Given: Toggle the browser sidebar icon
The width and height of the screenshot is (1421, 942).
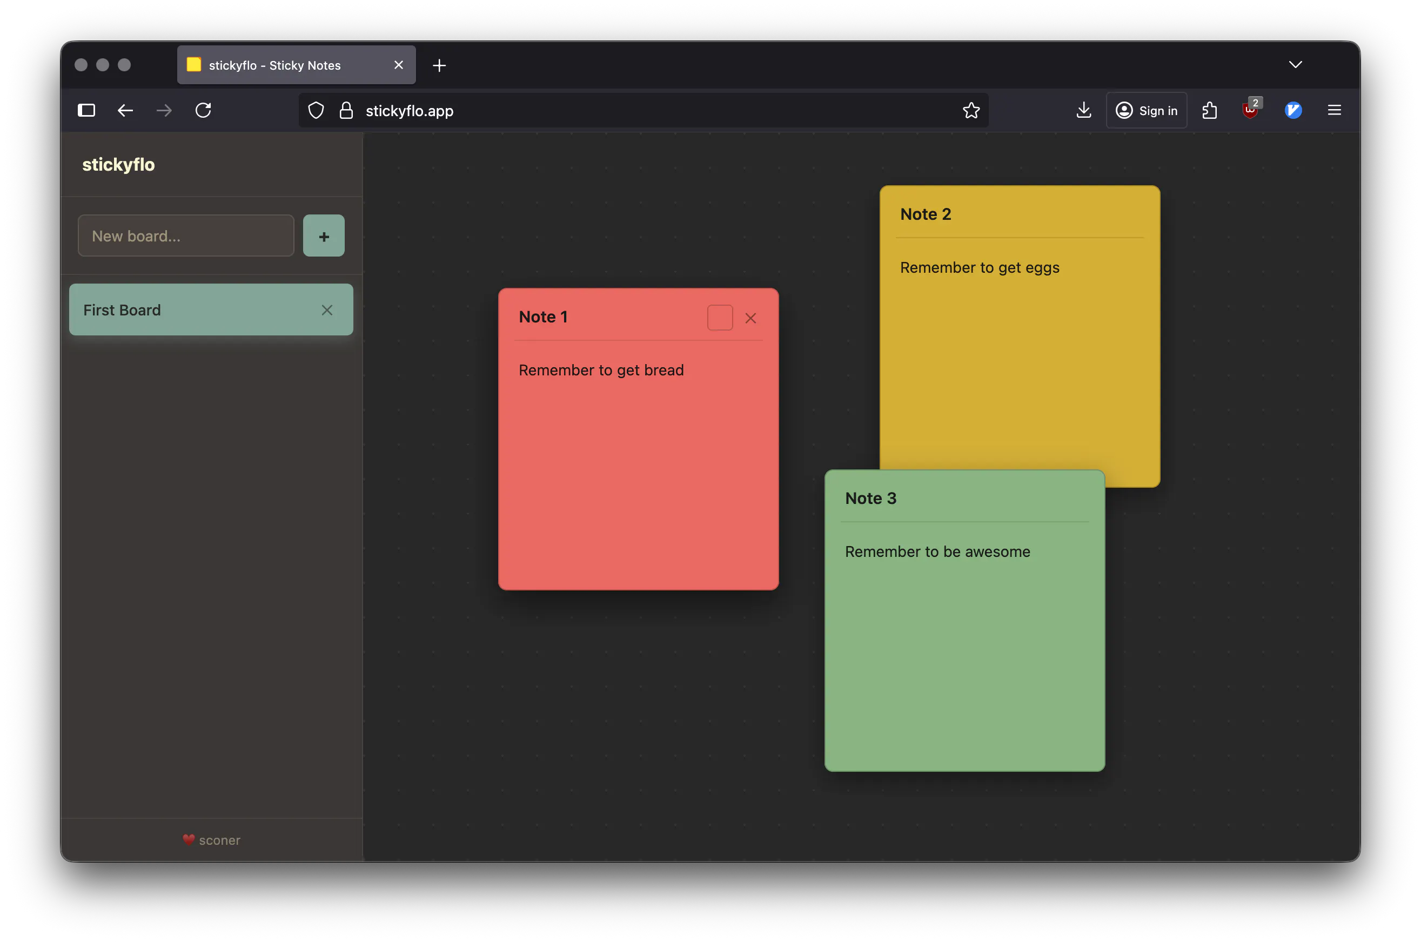Looking at the screenshot, I should coord(86,110).
